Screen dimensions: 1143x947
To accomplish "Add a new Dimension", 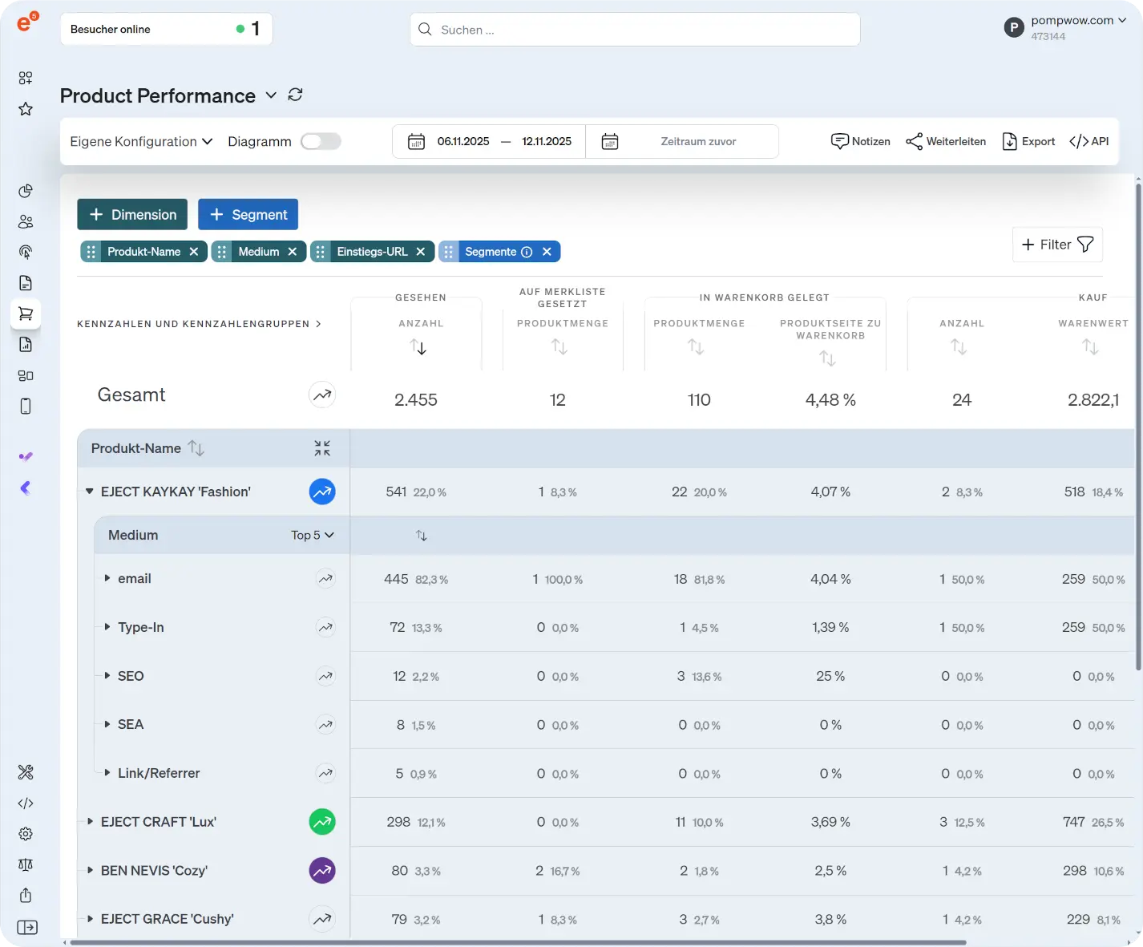I will 131,214.
